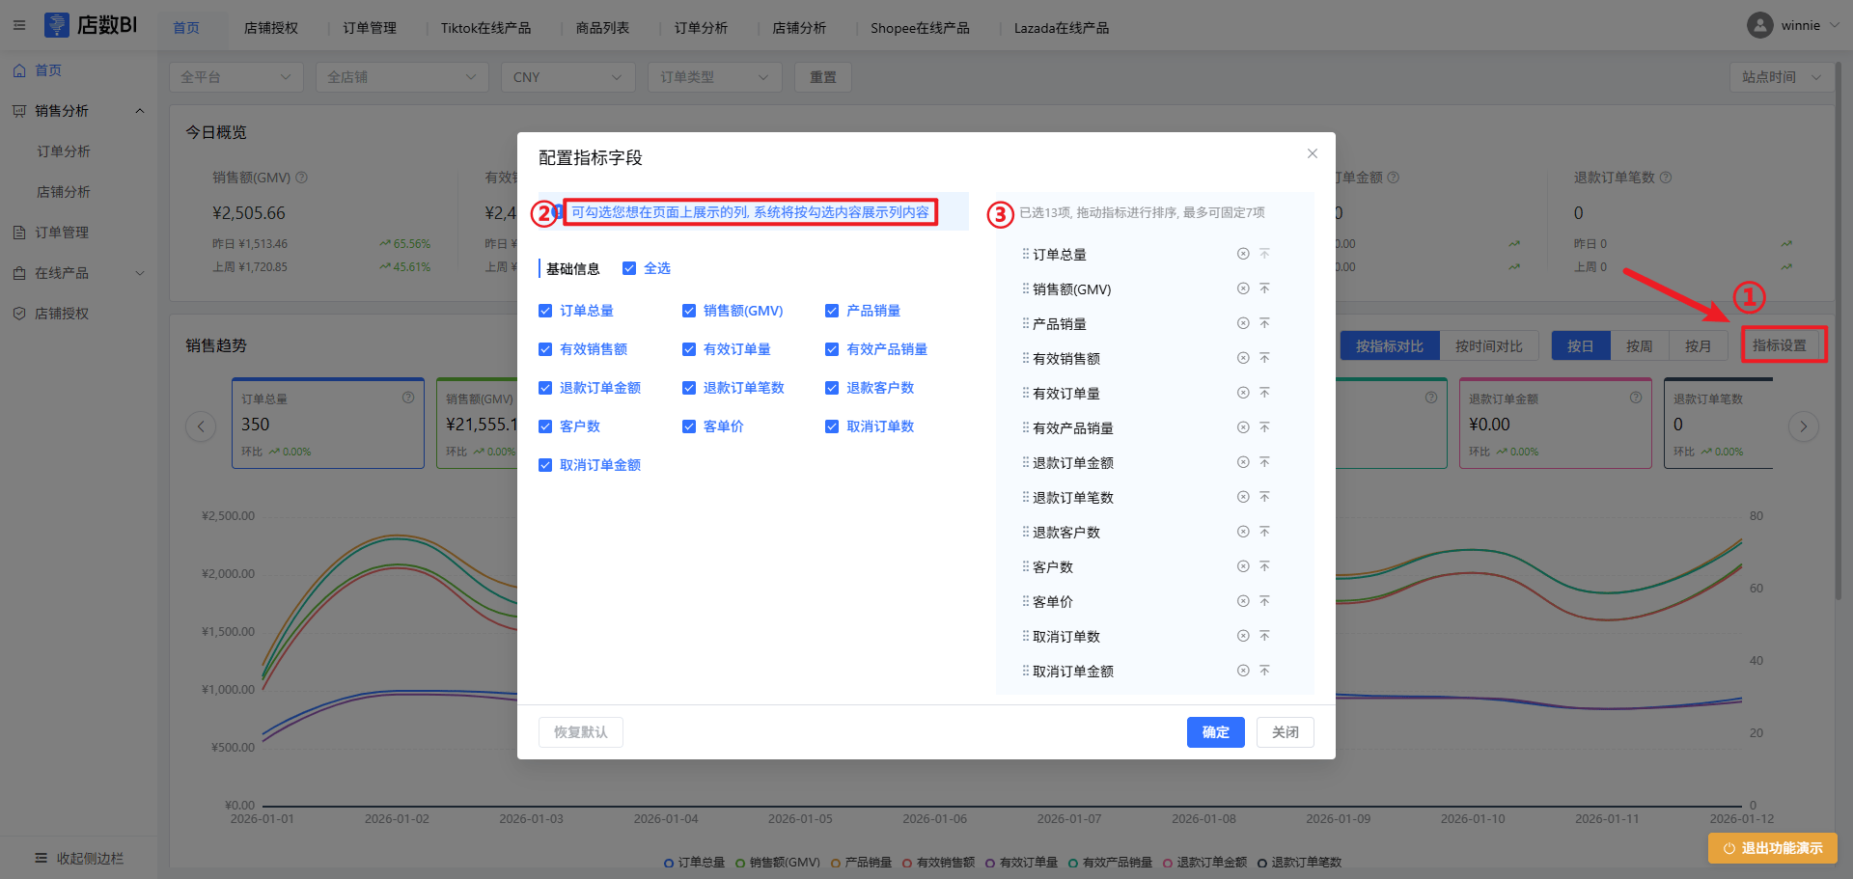Screen dimensions: 1853x879
Task: Open the 全平台 platform dropdown
Action: click(x=235, y=77)
